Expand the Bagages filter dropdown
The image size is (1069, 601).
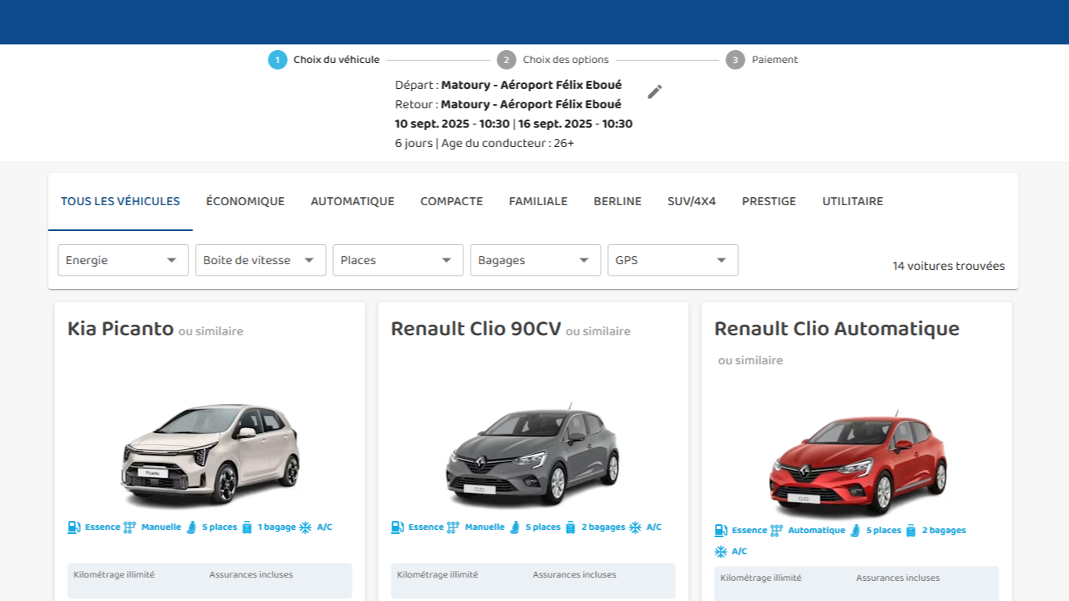(535, 260)
